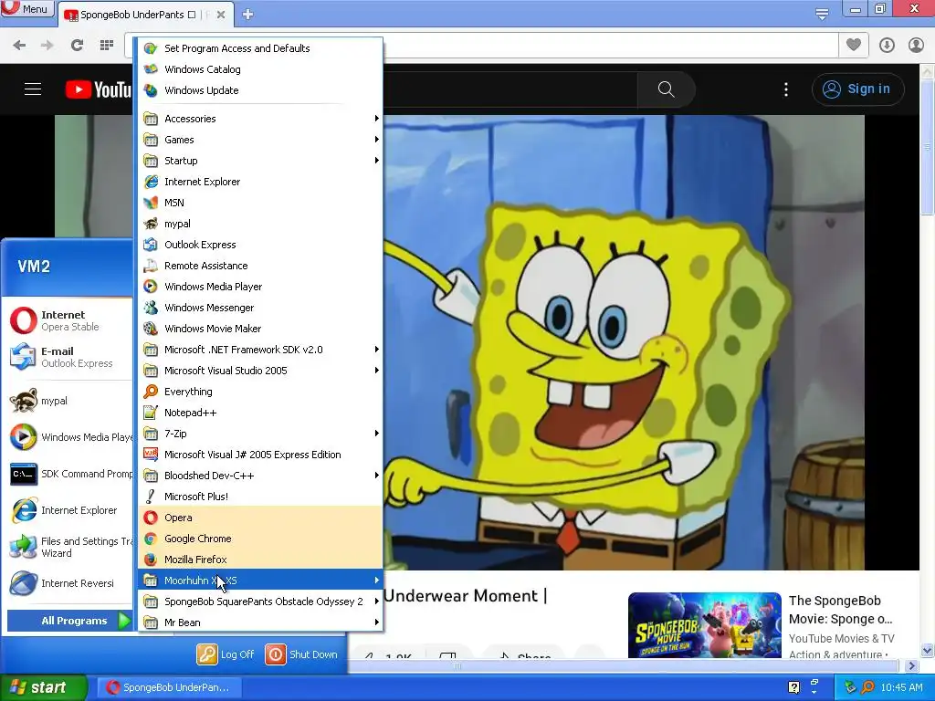Click the system tray clock
Viewport: 935px width, 701px height.
coord(901,687)
